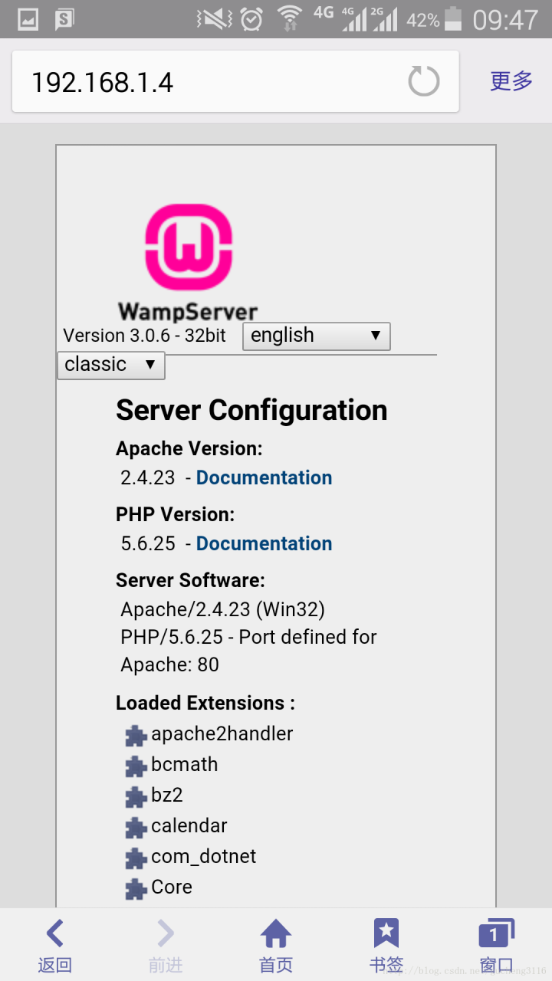Open the 更多 menu
Image resolution: width=552 pixels, height=981 pixels.
pos(511,80)
